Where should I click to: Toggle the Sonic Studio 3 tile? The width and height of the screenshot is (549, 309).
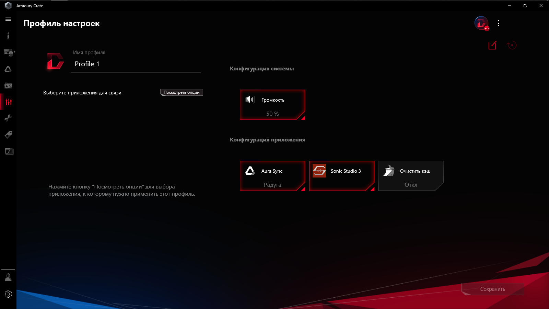342,176
